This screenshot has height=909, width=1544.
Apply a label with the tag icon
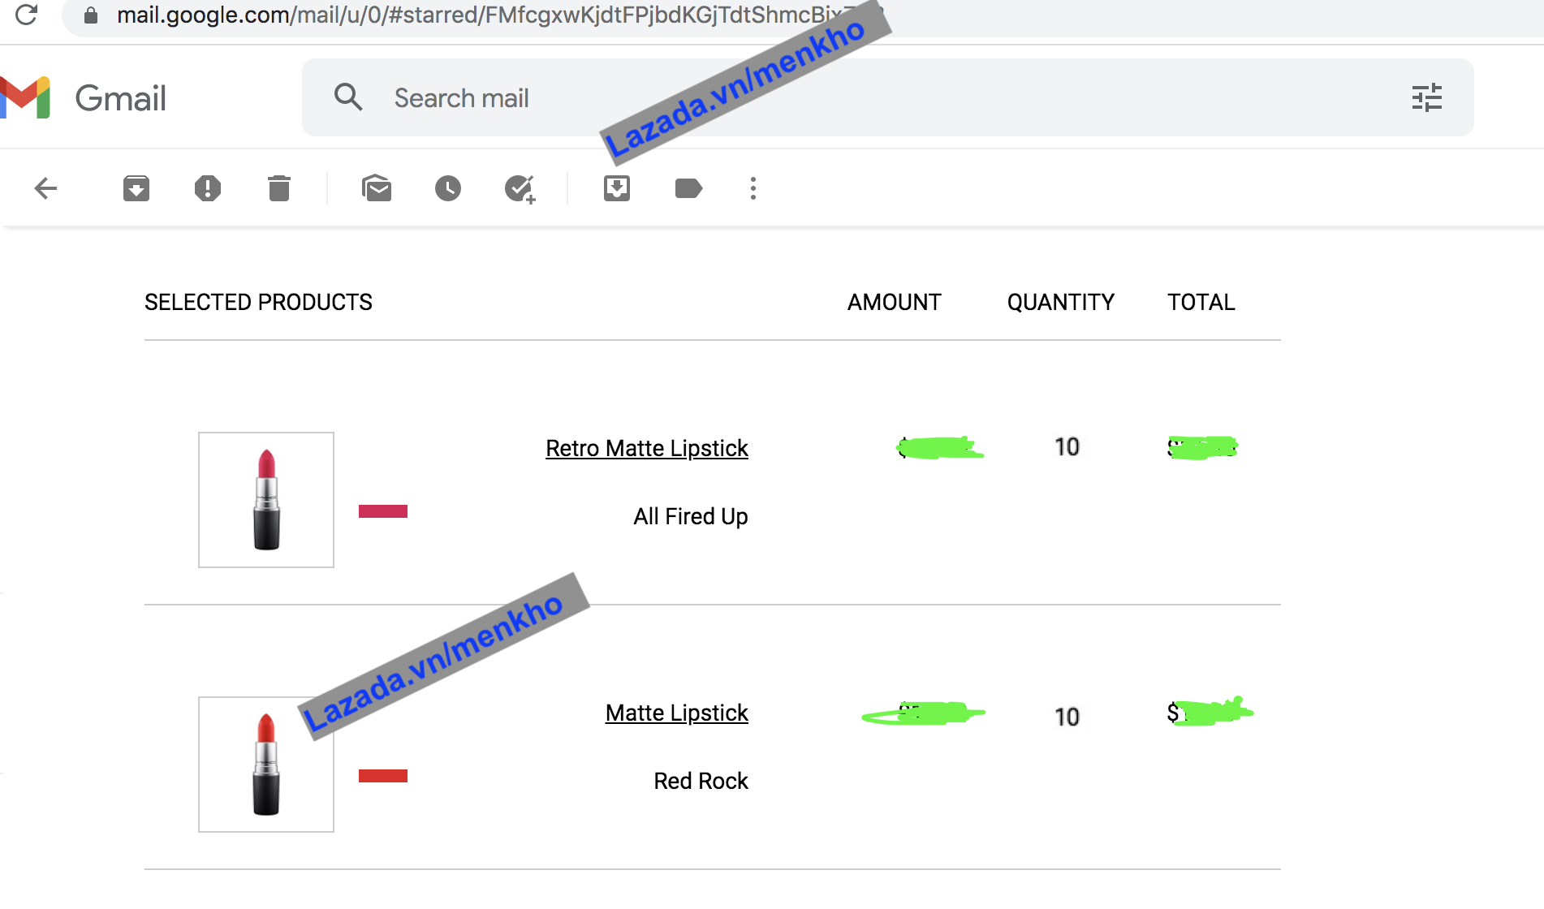pyautogui.click(x=688, y=188)
